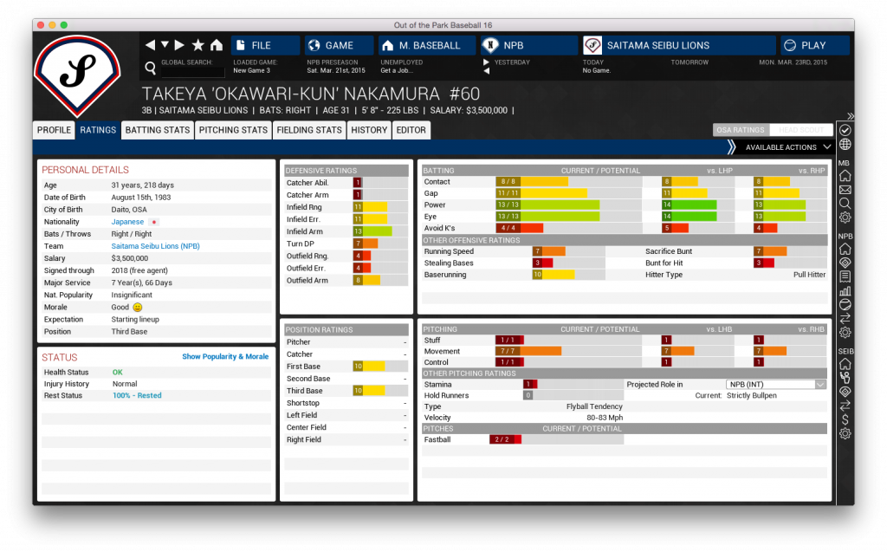Viewport: 887px width, 552px height.
Task: Switch to the PITCHING STATS tab
Action: [x=233, y=130]
